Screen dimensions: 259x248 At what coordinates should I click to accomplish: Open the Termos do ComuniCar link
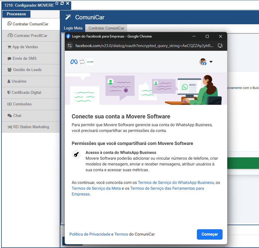[121, 234]
